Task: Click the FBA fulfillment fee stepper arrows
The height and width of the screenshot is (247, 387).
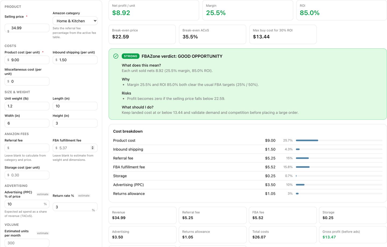Action: pos(92,148)
